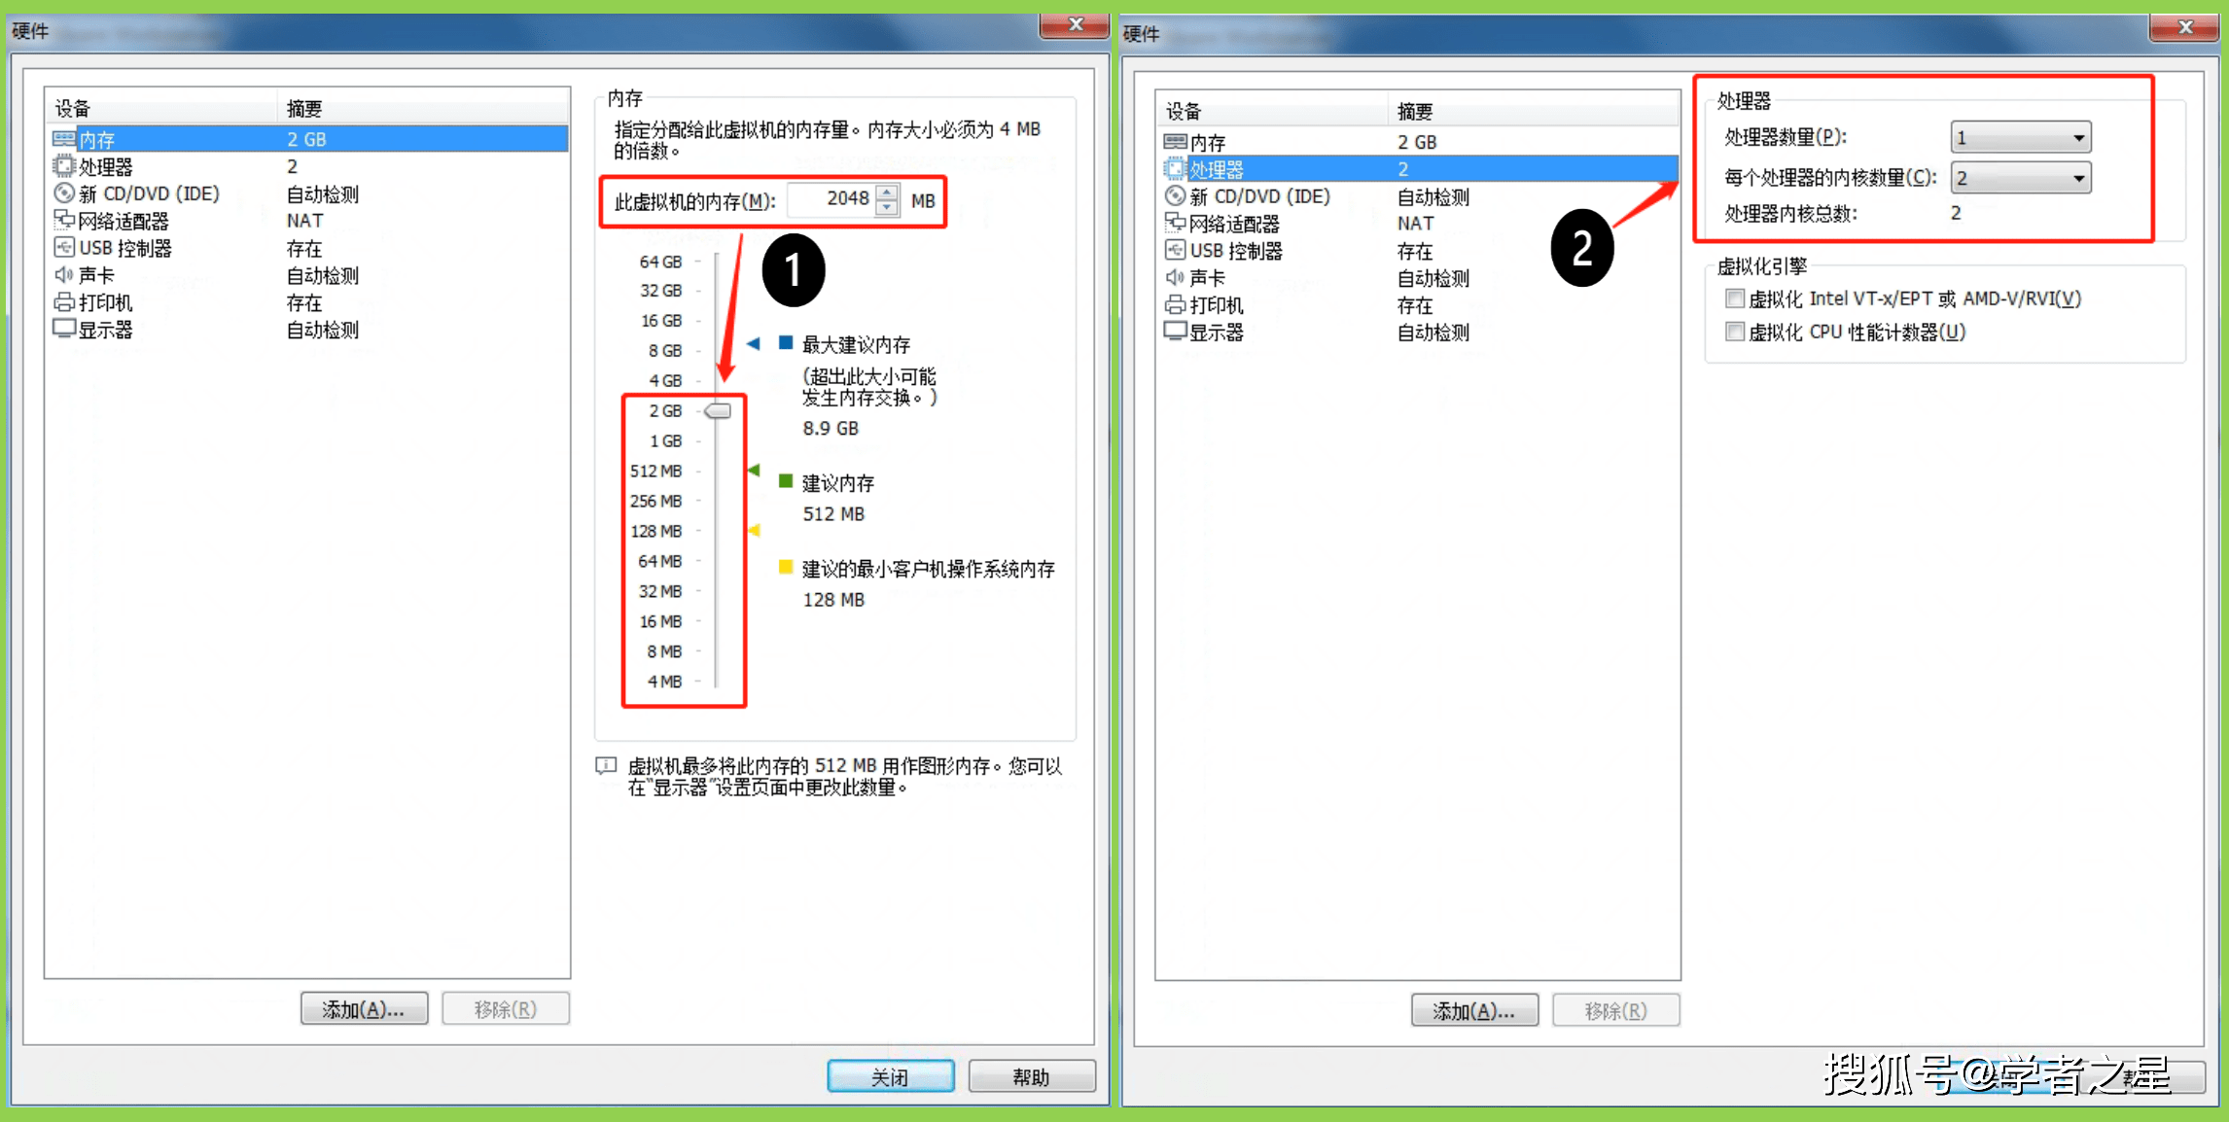Click the printer icon in right window
Screen dimensions: 2229x1122
tap(1175, 305)
